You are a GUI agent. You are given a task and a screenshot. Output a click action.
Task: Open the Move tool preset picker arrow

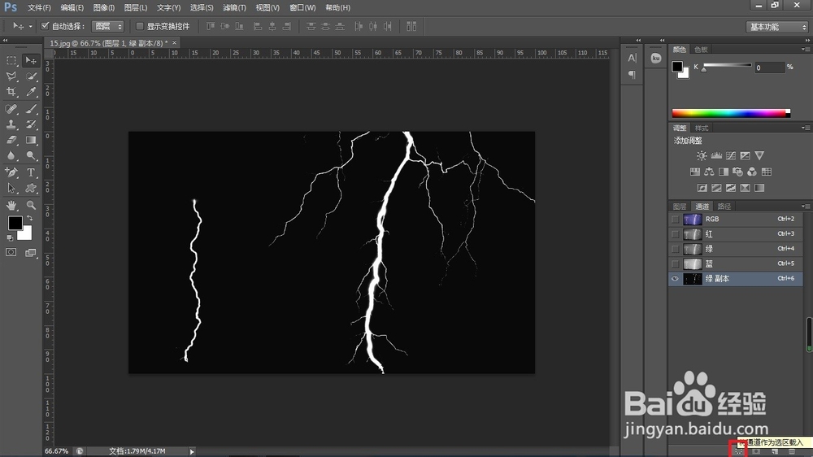point(30,26)
